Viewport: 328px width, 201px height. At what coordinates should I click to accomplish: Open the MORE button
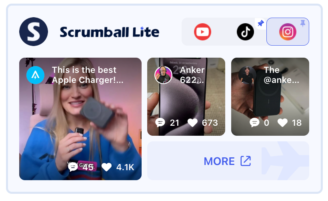(x=228, y=161)
